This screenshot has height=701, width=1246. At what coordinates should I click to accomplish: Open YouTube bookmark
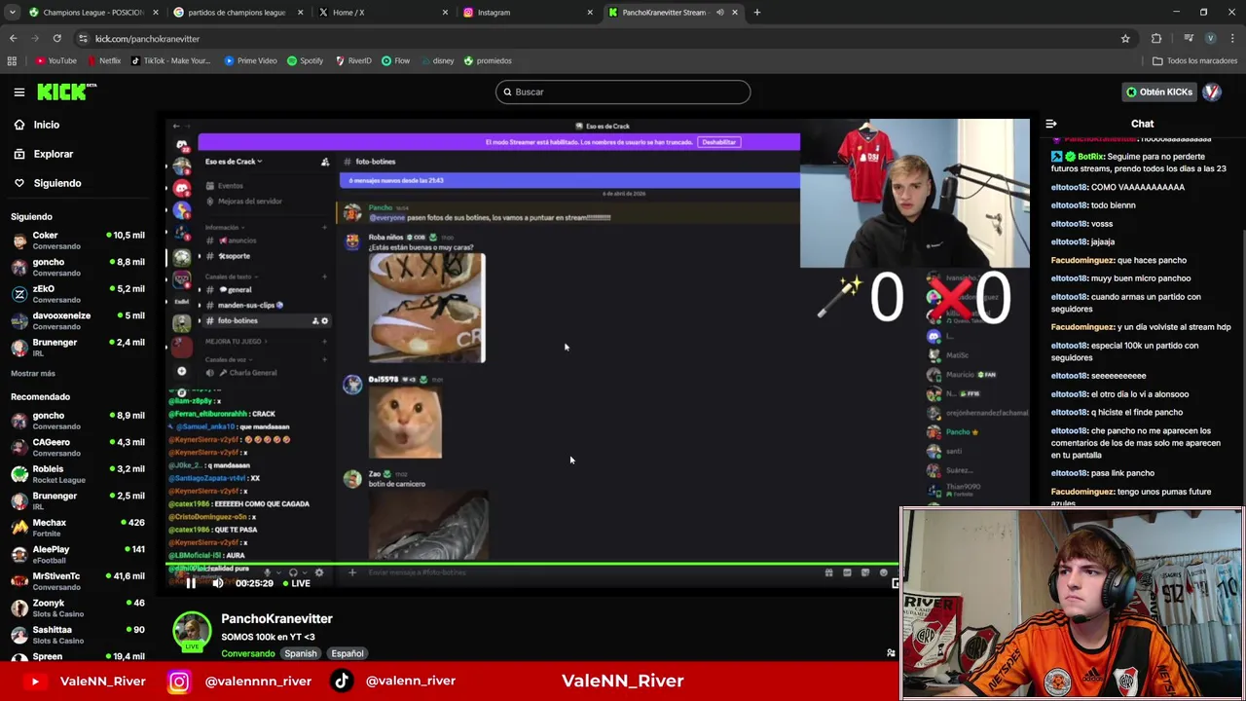point(55,60)
